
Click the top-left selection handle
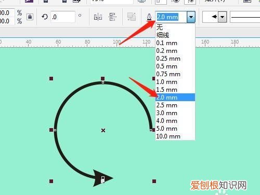click(51, 79)
